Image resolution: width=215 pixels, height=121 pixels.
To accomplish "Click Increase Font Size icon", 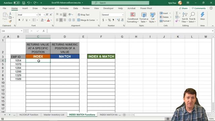I will tap(47, 14).
